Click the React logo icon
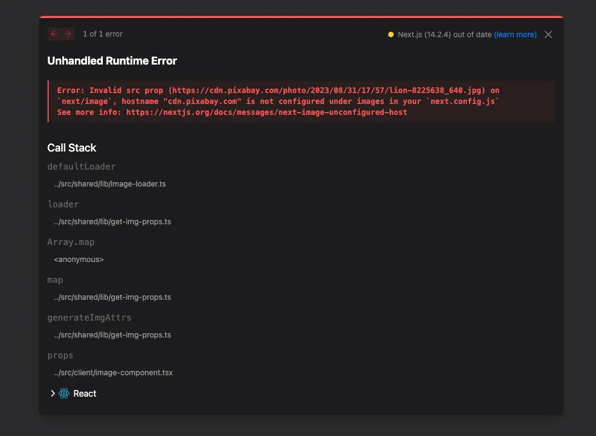Viewport: 596px width, 436px height. [x=64, y=393]
